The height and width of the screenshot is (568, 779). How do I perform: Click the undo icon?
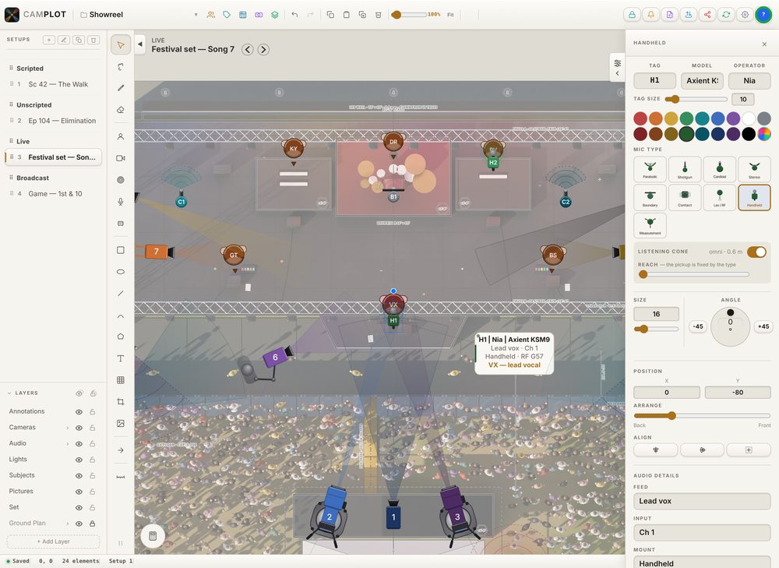(294, 15)
